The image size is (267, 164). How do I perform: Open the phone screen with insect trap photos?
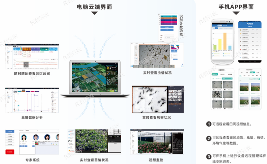click(222, 89)
